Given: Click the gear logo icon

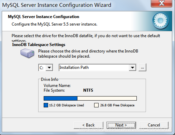Looking at the screenshot, I should pyautogui.click(x=160, y=21).
